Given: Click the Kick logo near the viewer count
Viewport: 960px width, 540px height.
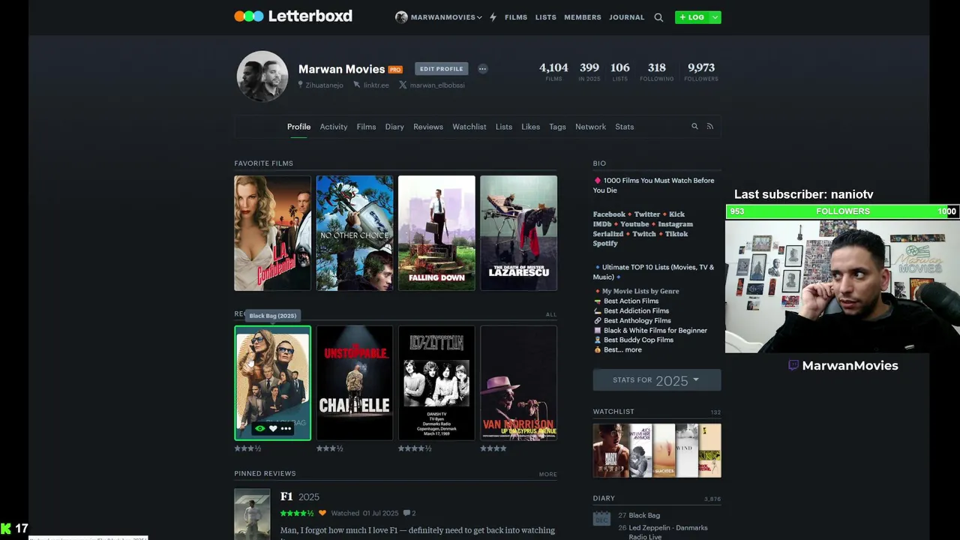Looking at the screenshot, I should tap(6, 529).
